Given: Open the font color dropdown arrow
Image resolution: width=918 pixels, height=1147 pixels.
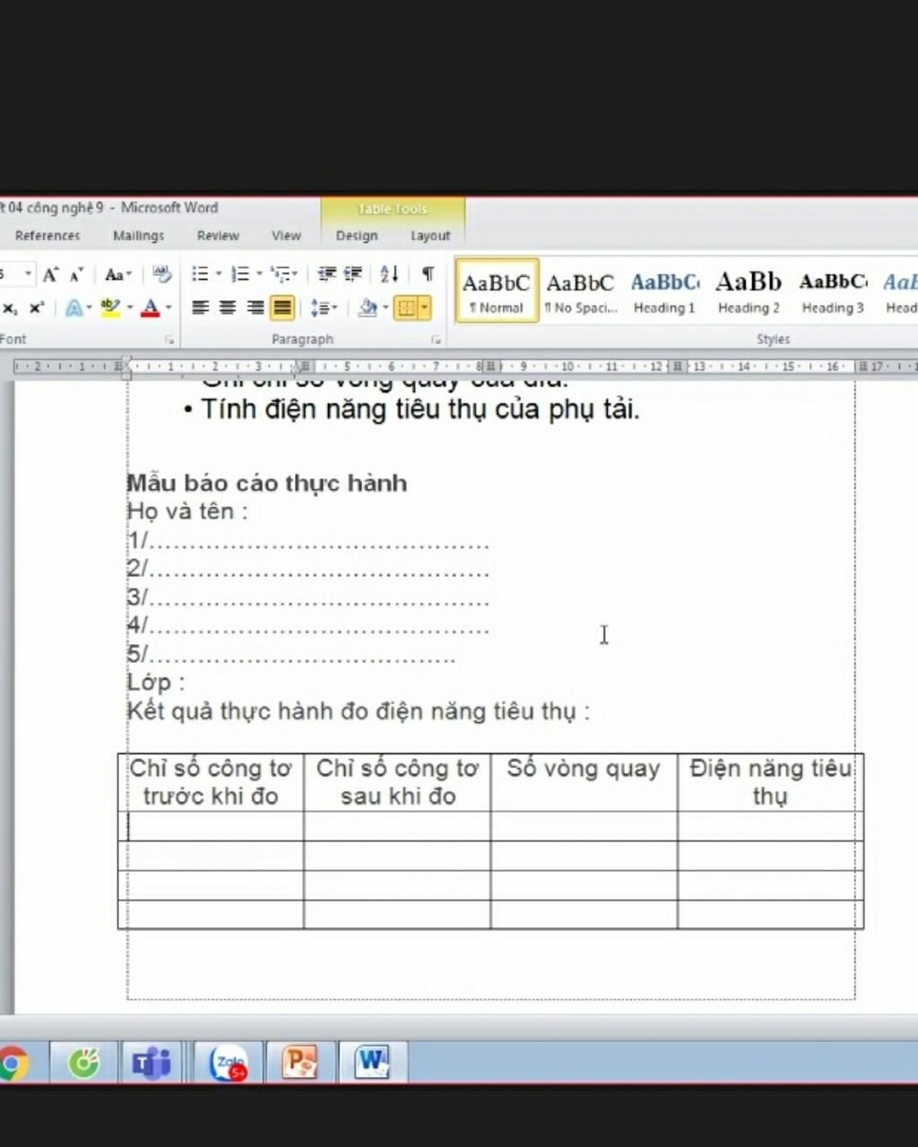Looking at the screenshot, I should 169,308.
